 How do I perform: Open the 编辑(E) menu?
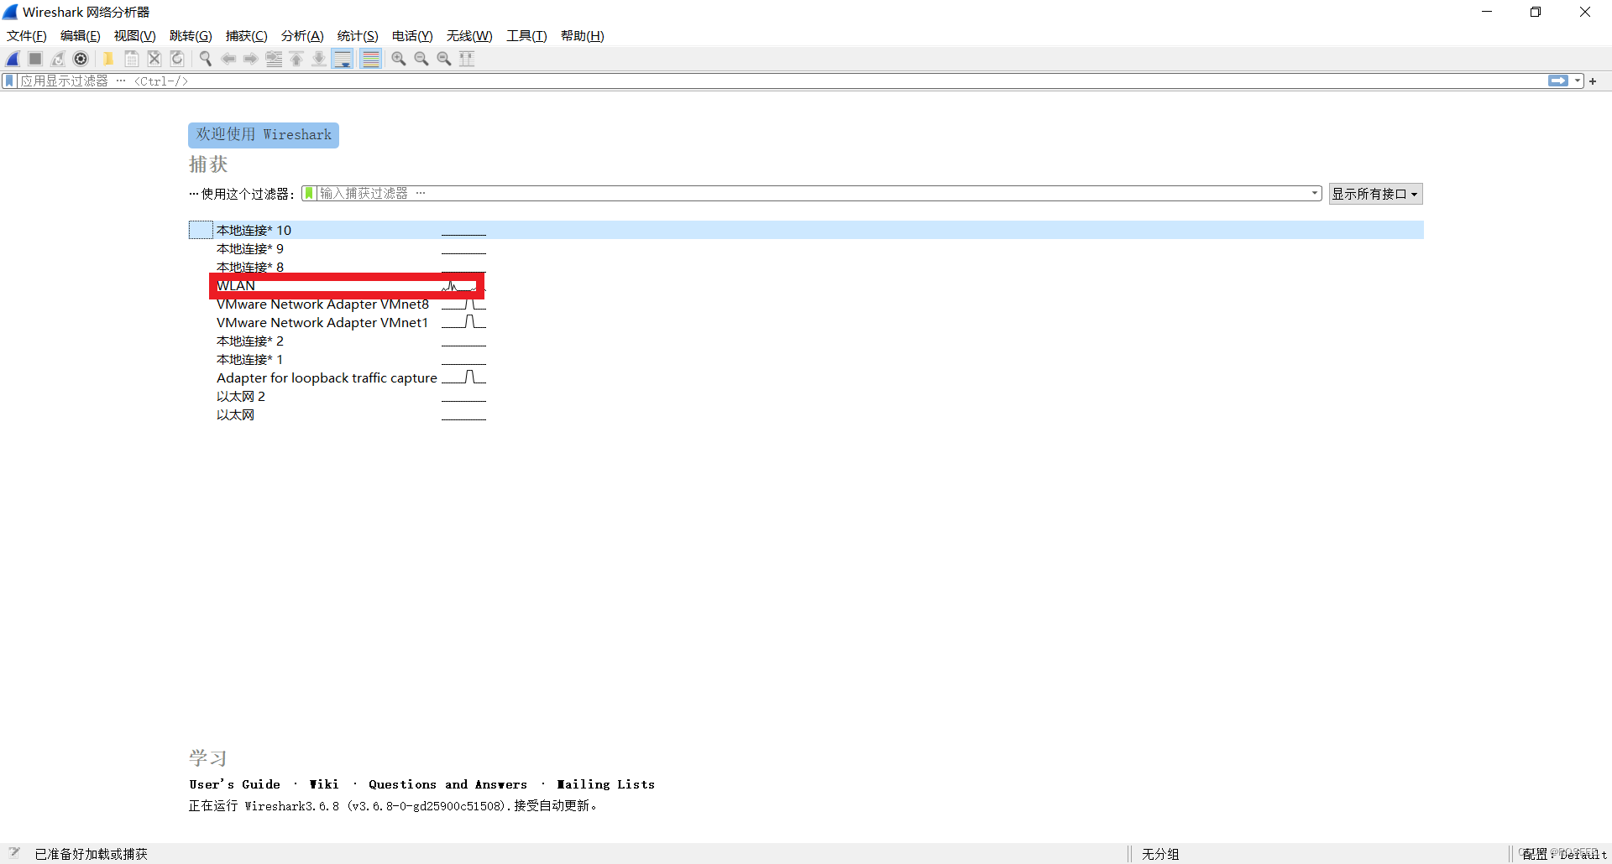tap(81, 36)
